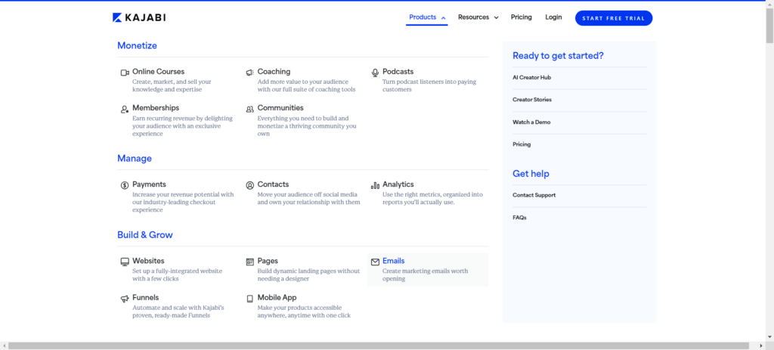Image resolution: width=774 pixels, height=350 pixels.
Task: Open the Resources menu
Action: pyautogui.click(x=478, y=17)
